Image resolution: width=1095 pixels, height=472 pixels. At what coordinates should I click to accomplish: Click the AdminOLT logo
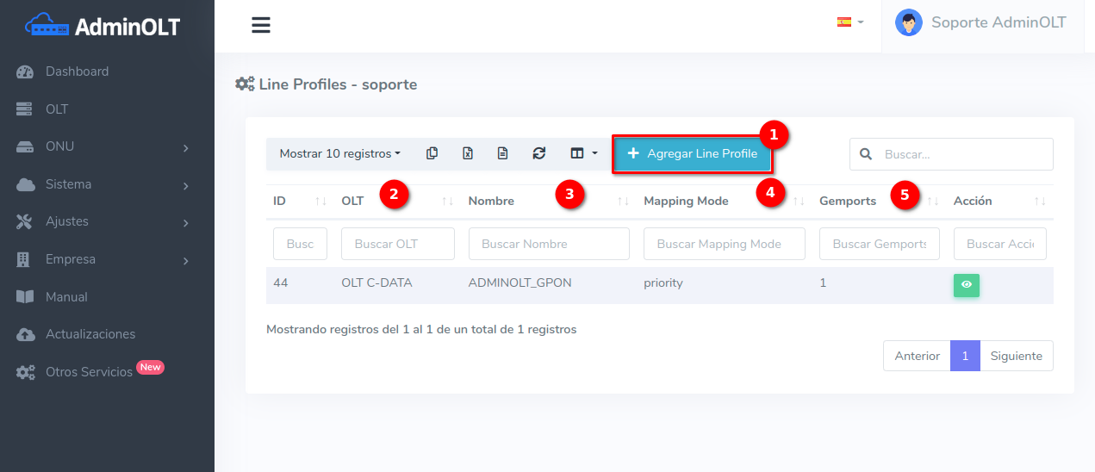click(x=103, y=26)
